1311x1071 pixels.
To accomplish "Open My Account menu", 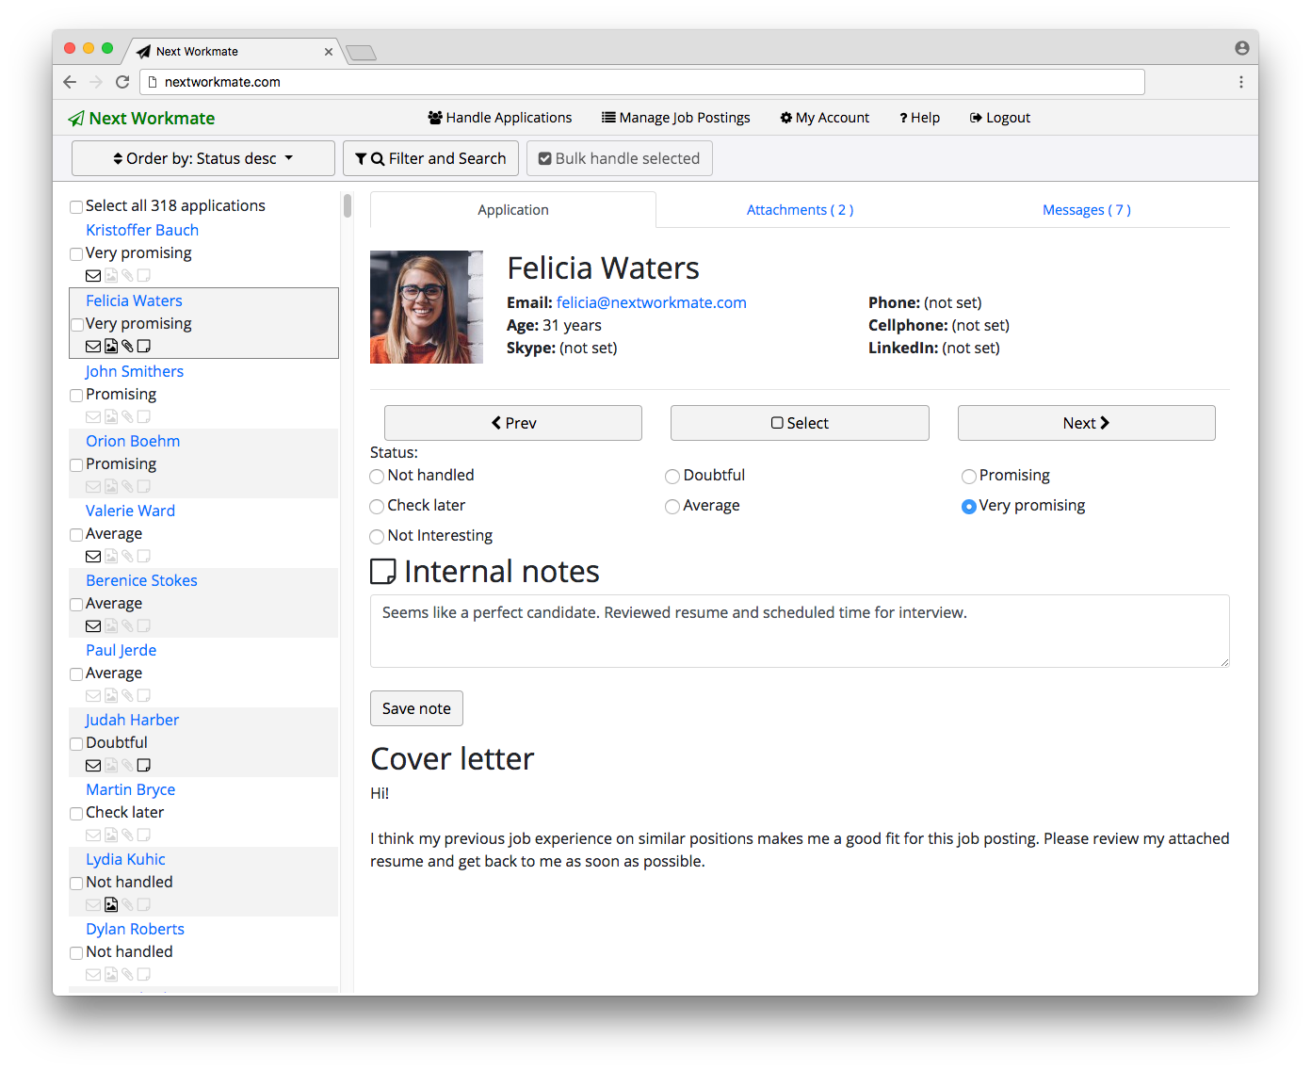I will pyautogui.click(x=825, y=118).
